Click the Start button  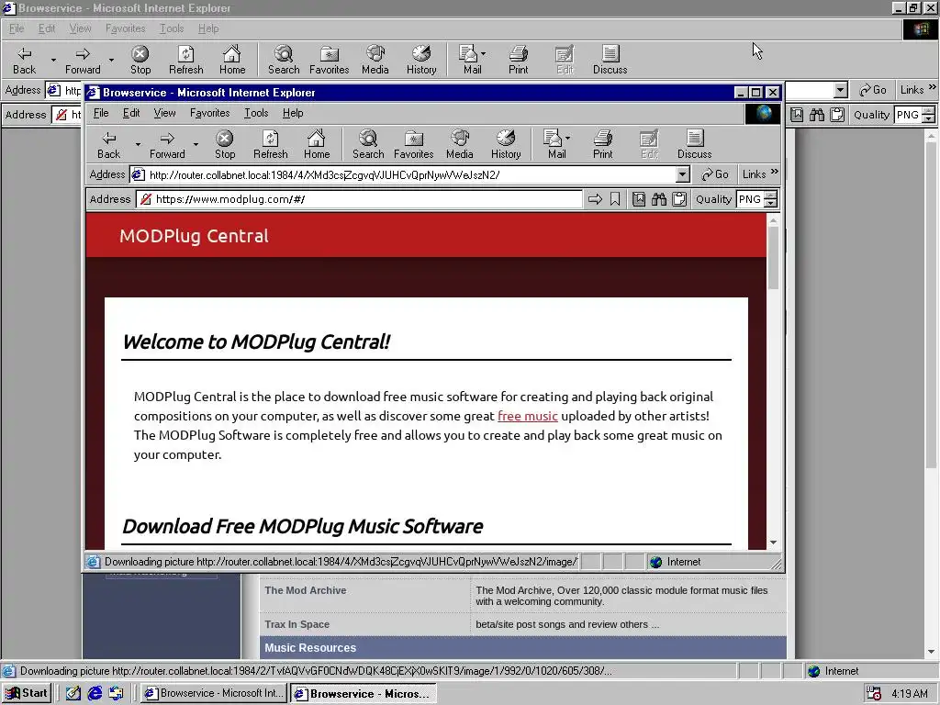(27, 693)
